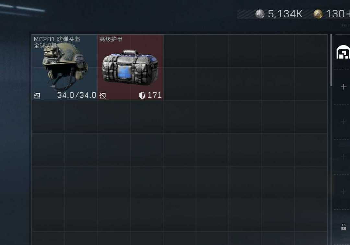Click the 171 armor value text
350x245 pixels.
pos(155,95)
